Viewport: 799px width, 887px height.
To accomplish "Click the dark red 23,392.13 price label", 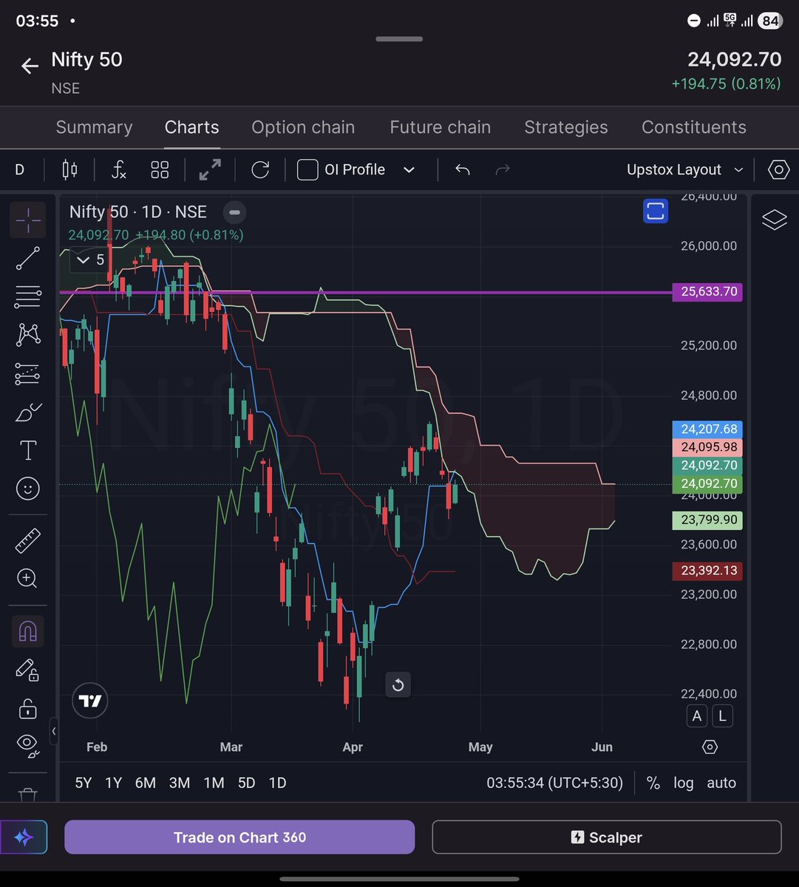I will 709,571.
